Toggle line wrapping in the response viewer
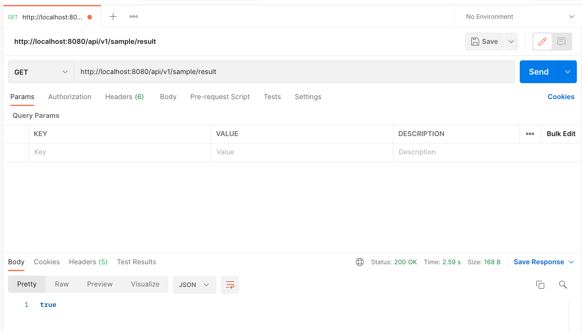The height and width of the screenshot is (332, 582). coord(230,284)
